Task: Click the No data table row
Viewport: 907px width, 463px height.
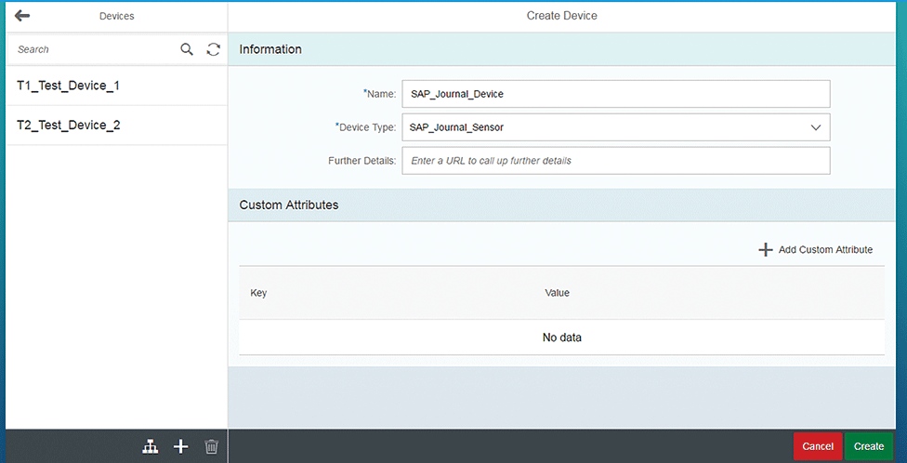Action: click(561, 337)
